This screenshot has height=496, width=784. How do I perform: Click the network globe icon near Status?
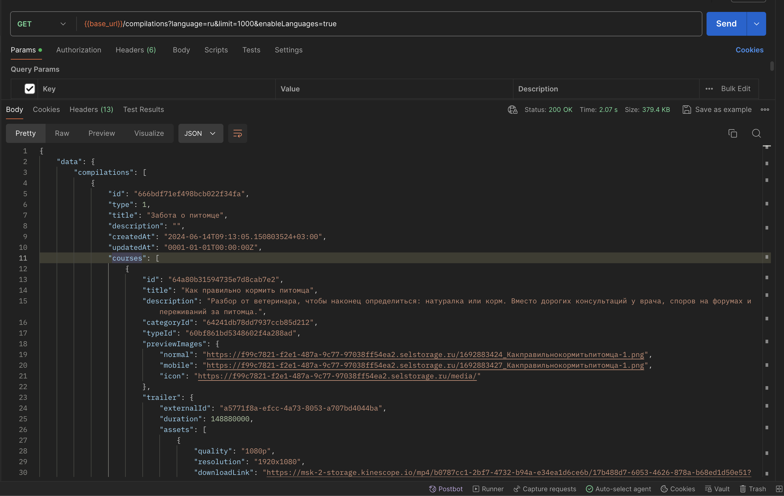point(512,110)
